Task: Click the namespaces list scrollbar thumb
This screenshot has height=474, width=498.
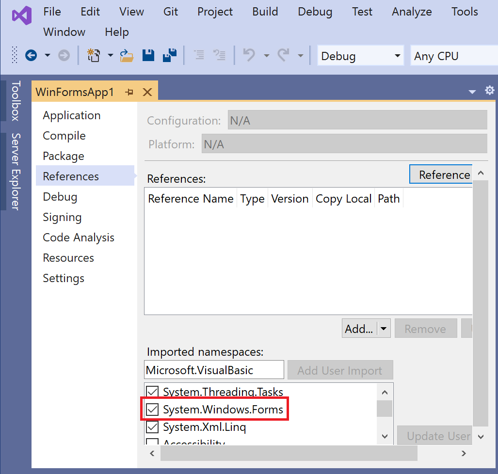Action: 385,409
